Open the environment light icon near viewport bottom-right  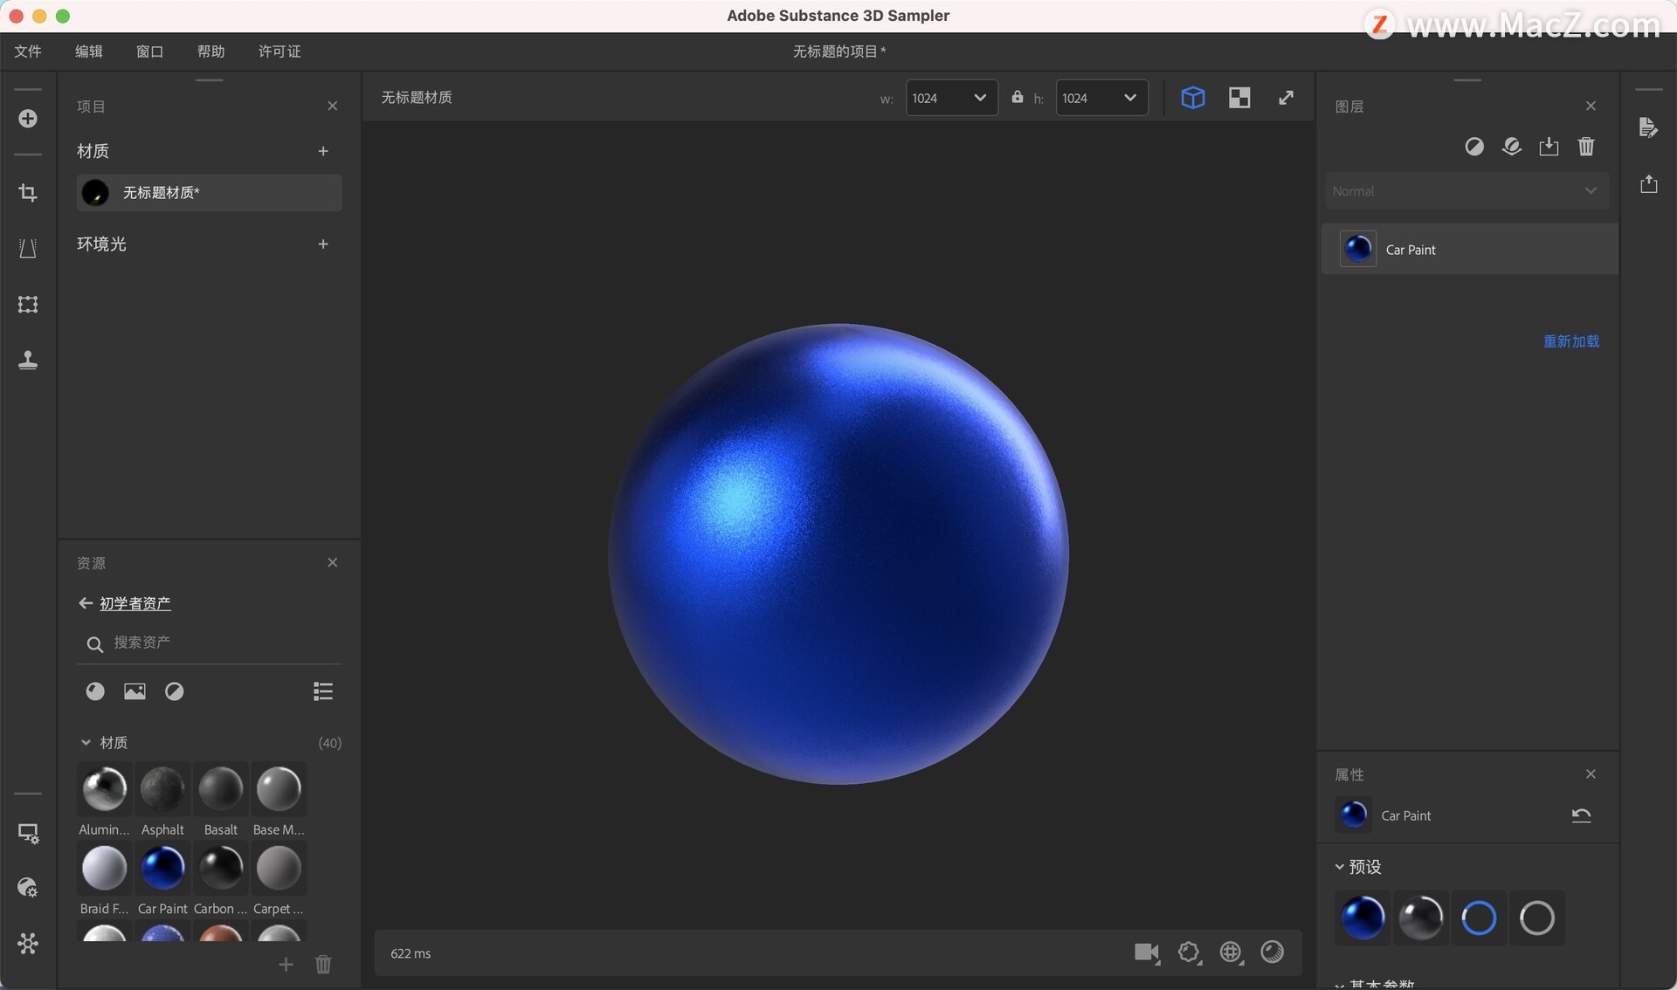tap(1231, 952)
